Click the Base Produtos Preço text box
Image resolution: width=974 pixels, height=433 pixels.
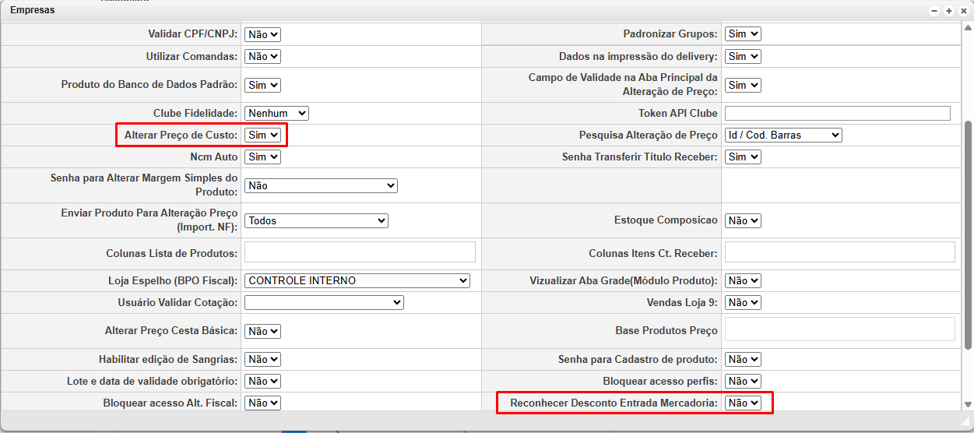(x=839, y=329)
